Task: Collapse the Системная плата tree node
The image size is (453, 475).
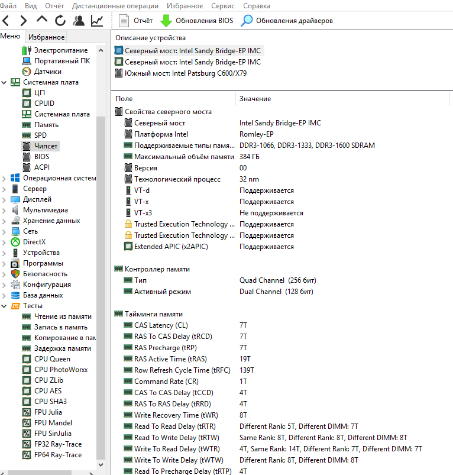Action: pyautogui.click(x=4, y=82)
